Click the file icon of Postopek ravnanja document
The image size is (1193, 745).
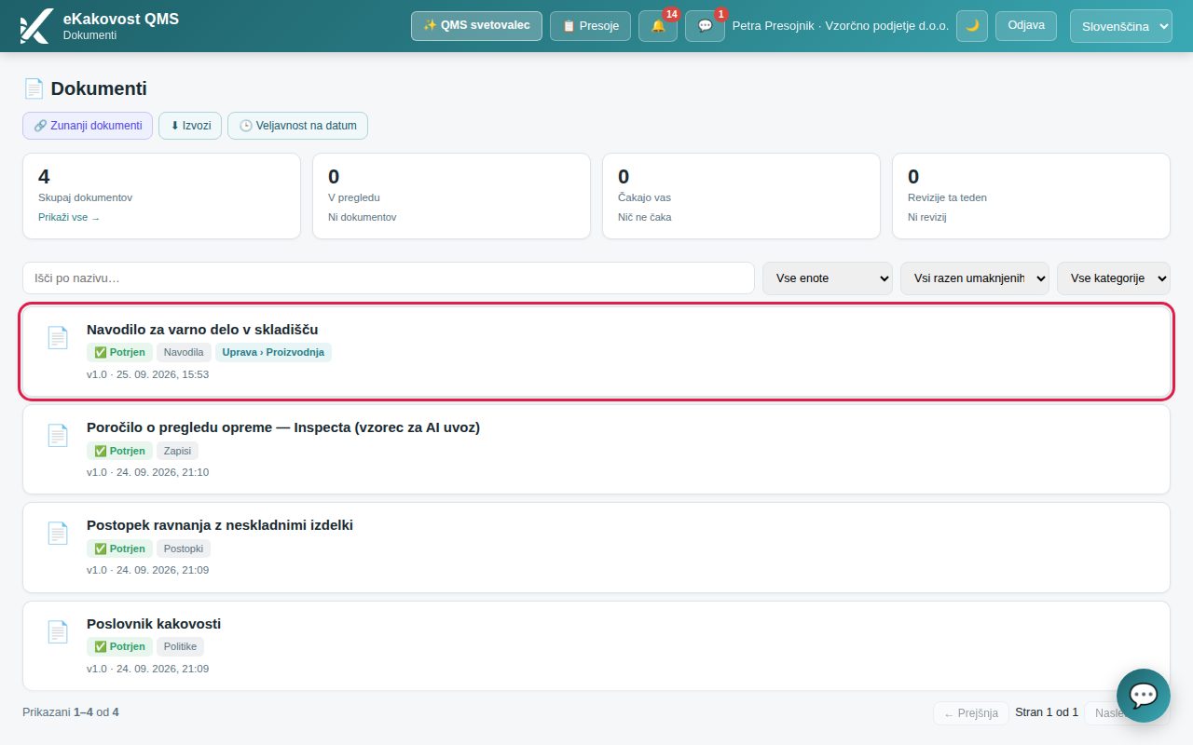click(x=58, y=534)
